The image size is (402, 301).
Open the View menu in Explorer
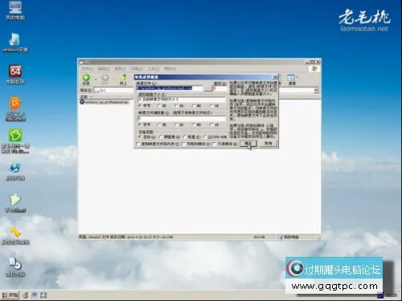(120, 69)
